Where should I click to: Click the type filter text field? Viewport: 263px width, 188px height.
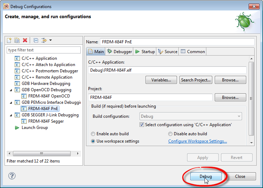tap(34, 50)
